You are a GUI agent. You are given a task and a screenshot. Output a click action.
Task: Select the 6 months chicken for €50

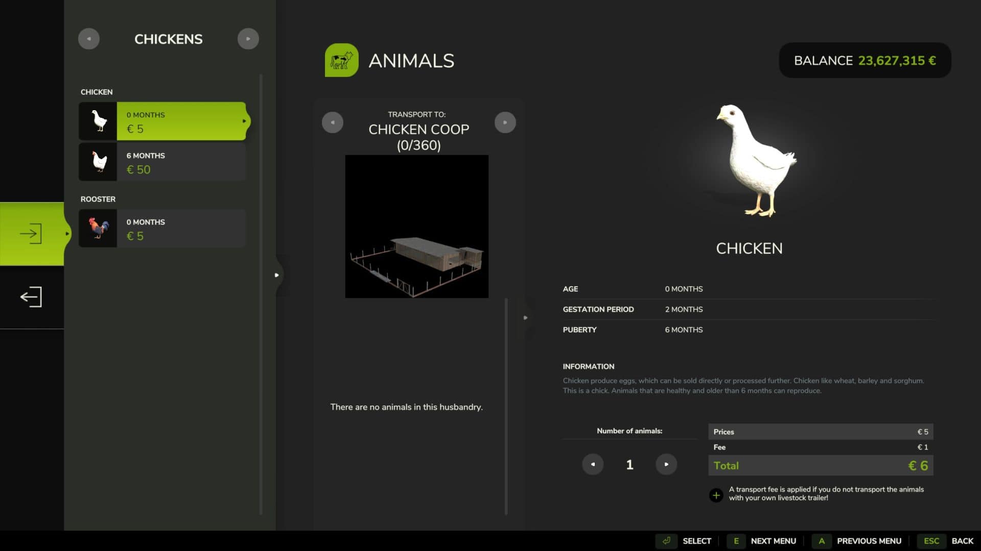(162, 162)
